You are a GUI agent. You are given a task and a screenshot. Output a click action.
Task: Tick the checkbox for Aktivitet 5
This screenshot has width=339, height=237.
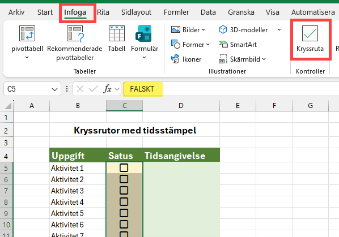coord(124,213)
